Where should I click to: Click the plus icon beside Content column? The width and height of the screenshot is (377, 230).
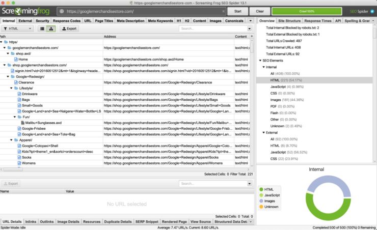252,36
